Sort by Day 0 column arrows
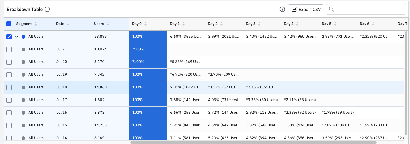410x144 pixels. click(146, 24)
